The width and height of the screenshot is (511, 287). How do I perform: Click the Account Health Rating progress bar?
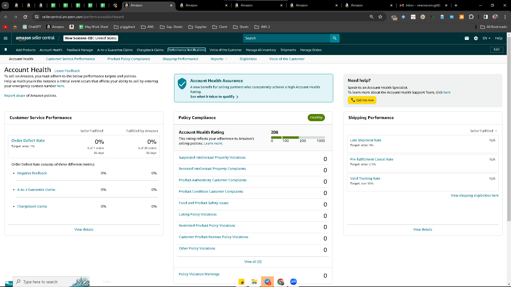point(298,137)
